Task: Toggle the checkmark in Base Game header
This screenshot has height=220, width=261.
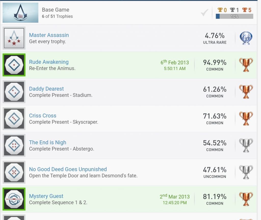Action: 204,13
